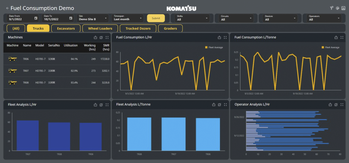Click the filter settings icon in top-right header
Screen dimensions: 349x163
332,8
